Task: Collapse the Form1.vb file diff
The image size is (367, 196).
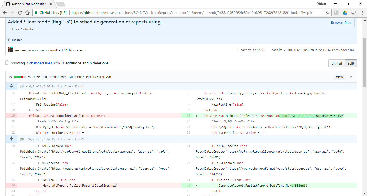Action: point(351,77)
